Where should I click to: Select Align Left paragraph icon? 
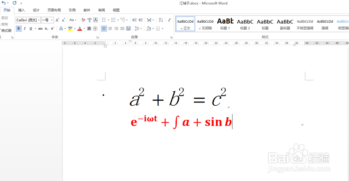104,29
